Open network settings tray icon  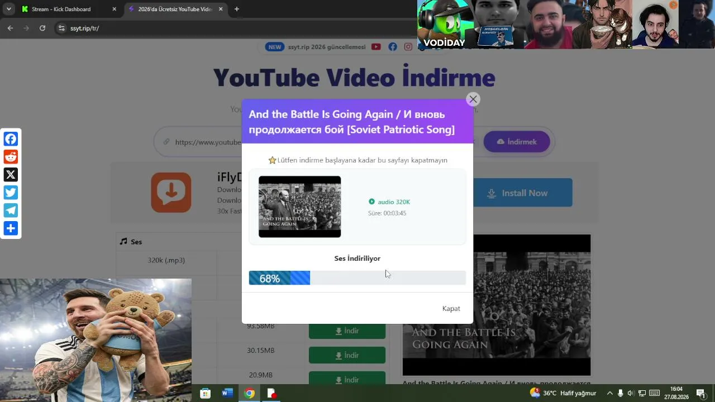click(x=642, y=393)
